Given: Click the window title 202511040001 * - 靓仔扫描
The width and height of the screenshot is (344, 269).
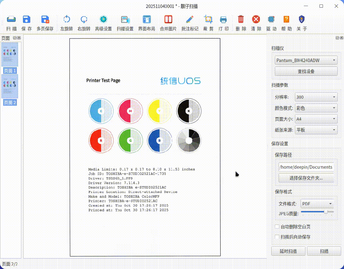Looking at the screenshot, I should click(x=172, y=6).
